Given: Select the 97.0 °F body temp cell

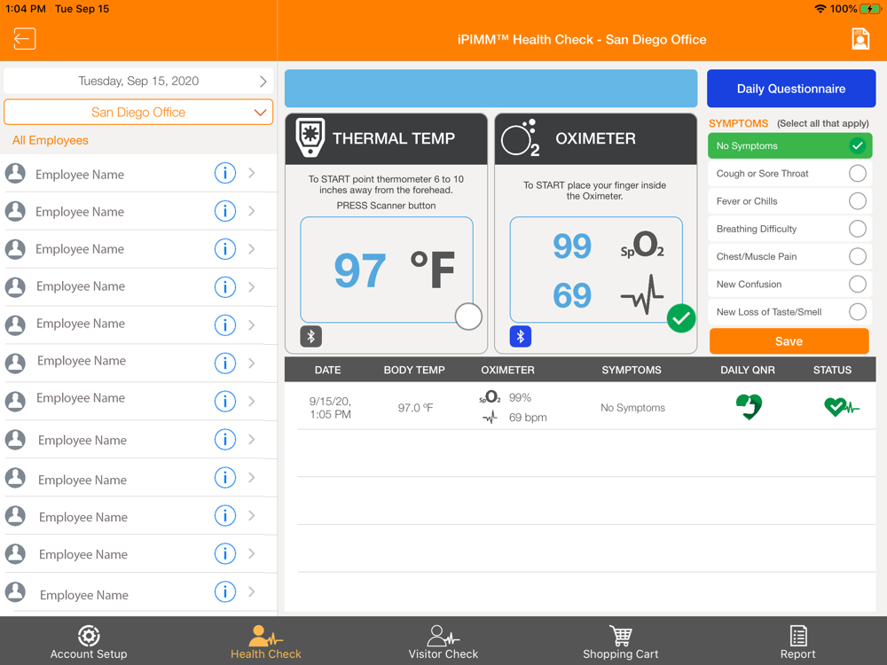Looking at the screenshot, I should point(415,408).
